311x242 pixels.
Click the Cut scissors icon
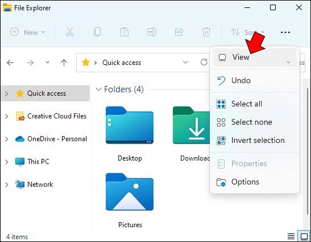(x=70, y=32)
